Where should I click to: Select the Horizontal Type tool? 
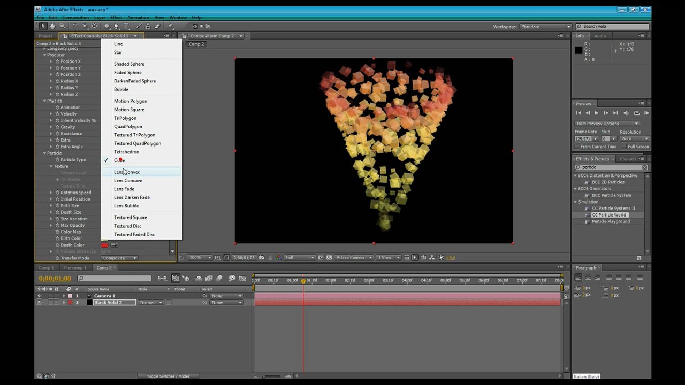coord(126,26)
